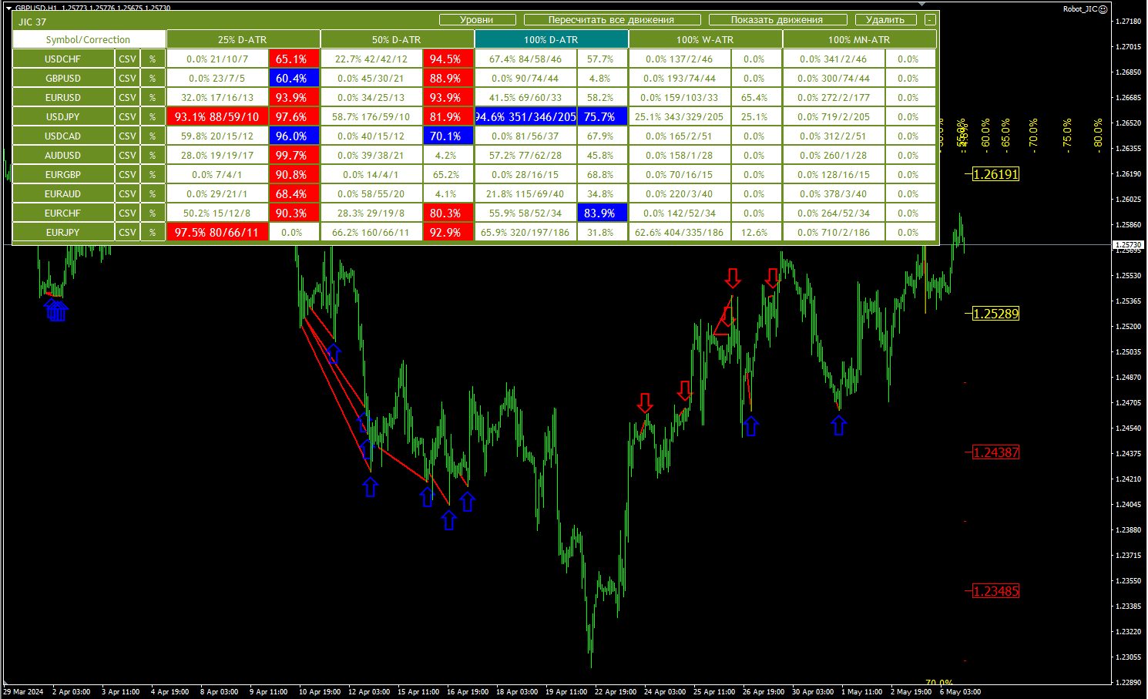1148x699 pixels.
Task: Click the CSV button for GBPUSD
Action: click(x=127, y=78)
